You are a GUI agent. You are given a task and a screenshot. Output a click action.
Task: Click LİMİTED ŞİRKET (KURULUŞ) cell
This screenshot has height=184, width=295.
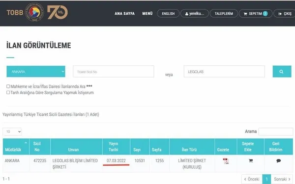pos(192,164)
